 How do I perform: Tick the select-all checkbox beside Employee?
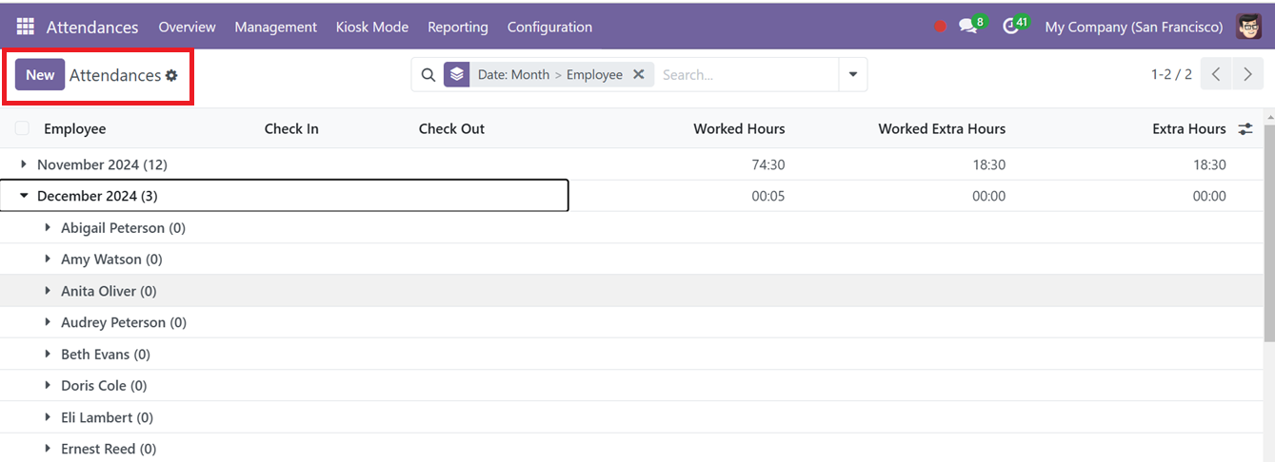pyautogui.click(x=22, y=128)
